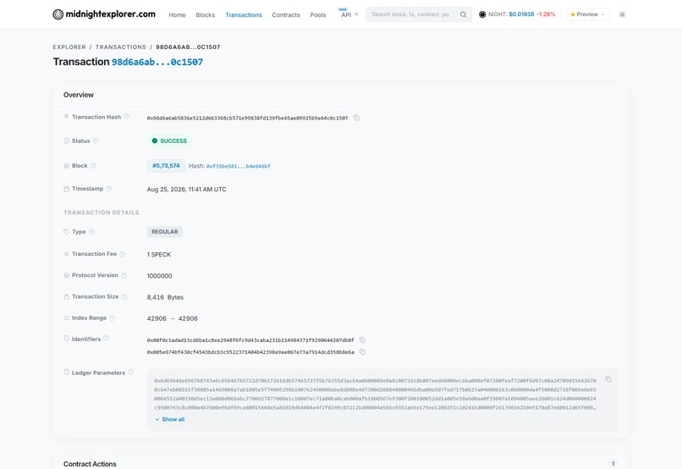Open the Contracts nav item
Viewport: 682px width, 469px height.
(286, 14)
